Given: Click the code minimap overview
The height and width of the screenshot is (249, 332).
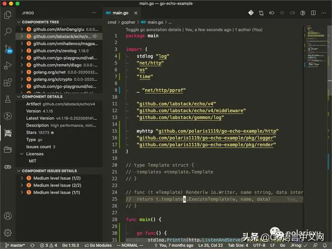Looking at the screenshot, I should pos(315,47).
